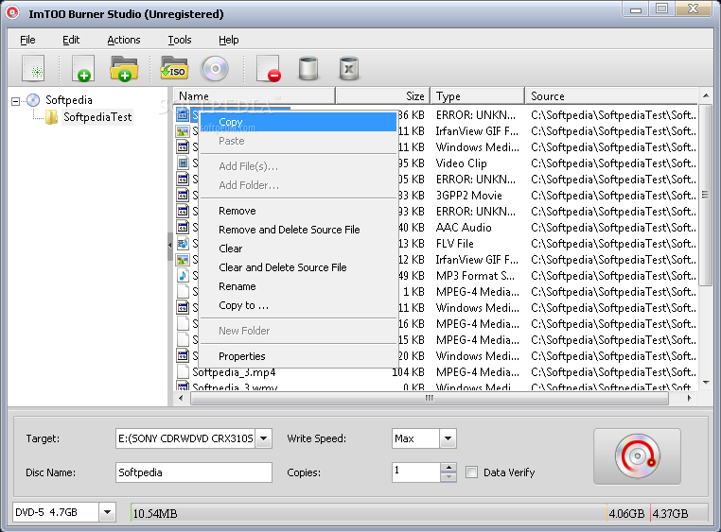Enable the Data Verify checkbox
This screenshot has height=532, width=721.
click(x=471, y=472)
